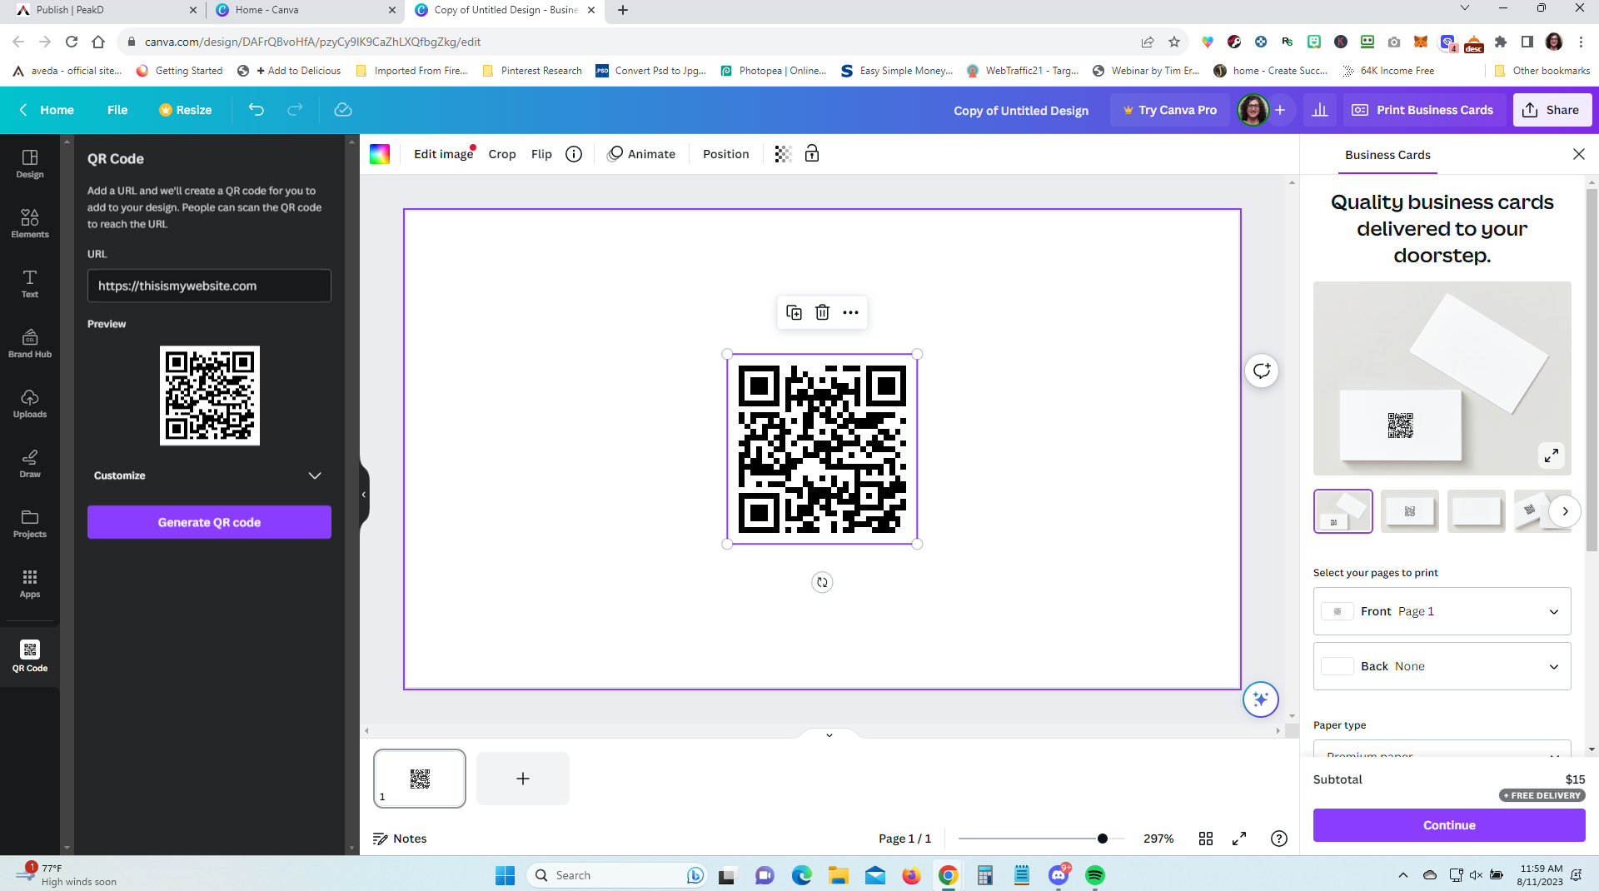This screenshot has width=1599, height=891.
Task: Open the image color palette swatch
Action: click(x=380, y=154)
